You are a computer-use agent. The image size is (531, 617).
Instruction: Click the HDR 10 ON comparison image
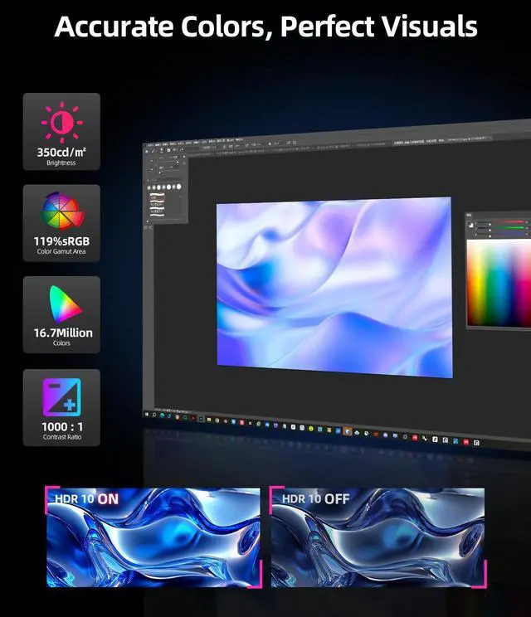coord(152,537)
